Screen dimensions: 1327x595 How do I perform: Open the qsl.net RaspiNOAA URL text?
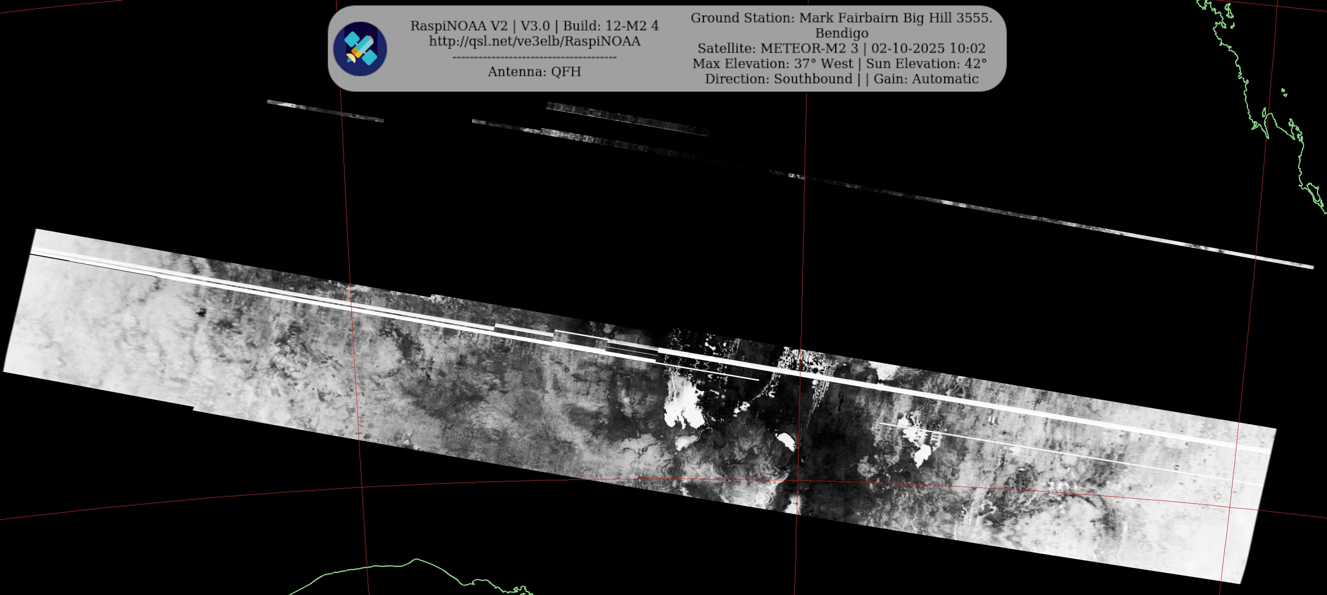[534, 41]
